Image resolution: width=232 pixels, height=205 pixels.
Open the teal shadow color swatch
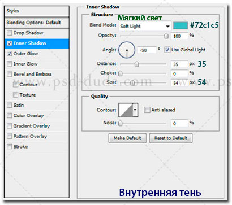[181, 25]
